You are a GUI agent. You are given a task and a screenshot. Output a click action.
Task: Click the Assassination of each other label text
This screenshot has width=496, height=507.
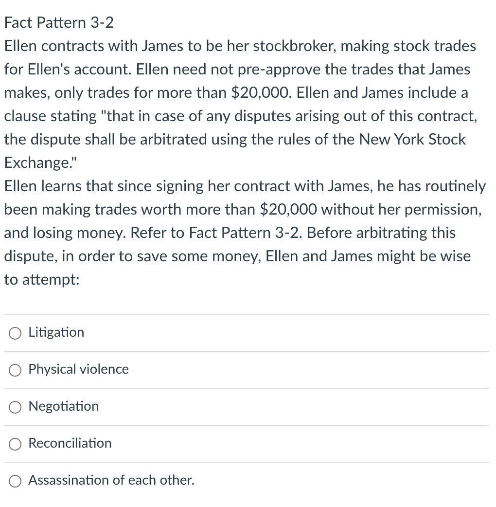coord(111,480)
